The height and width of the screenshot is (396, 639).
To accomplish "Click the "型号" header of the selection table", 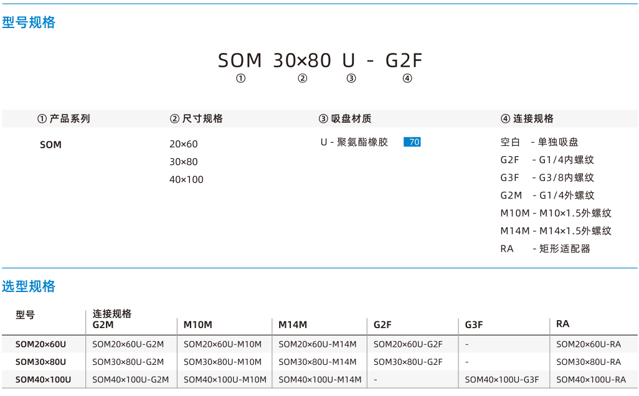I will click(26, 315).
